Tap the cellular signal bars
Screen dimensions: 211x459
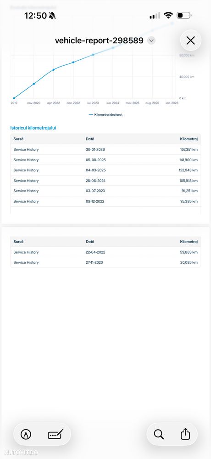pyautogui.click(x=155, y=16)
